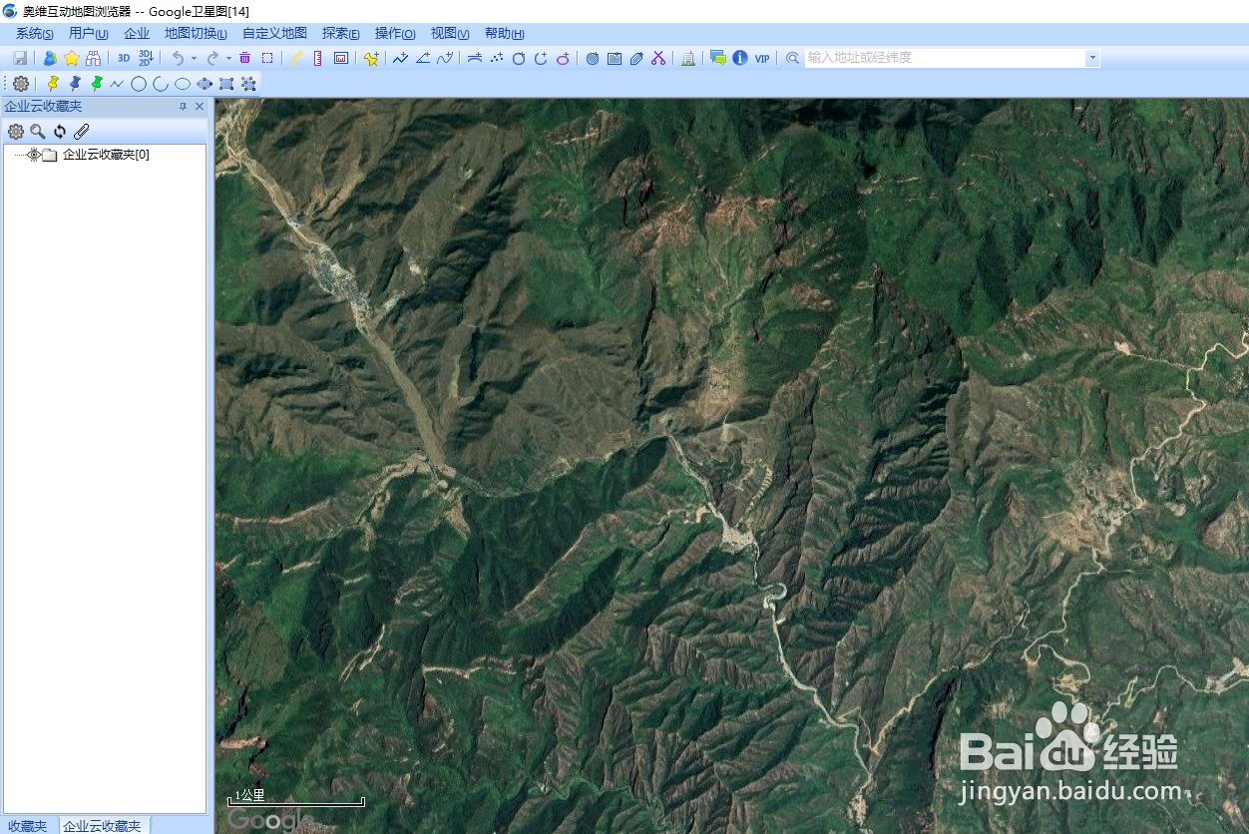Switch to the 收藏夹 bottom tab

pos(27,826)
